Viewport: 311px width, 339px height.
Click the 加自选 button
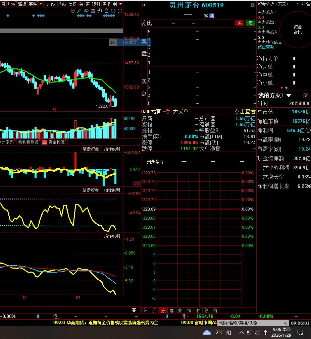pyautogui.click(x=50, y=4)
